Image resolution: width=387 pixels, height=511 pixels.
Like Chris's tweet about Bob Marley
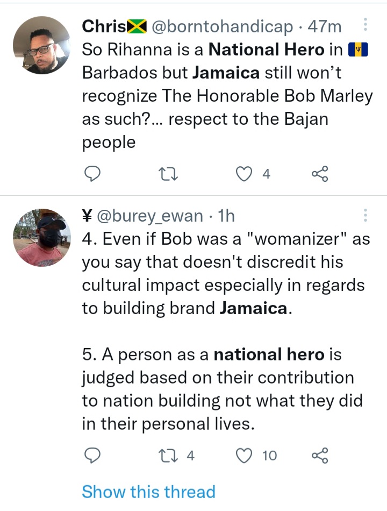[x=244, y=174]
